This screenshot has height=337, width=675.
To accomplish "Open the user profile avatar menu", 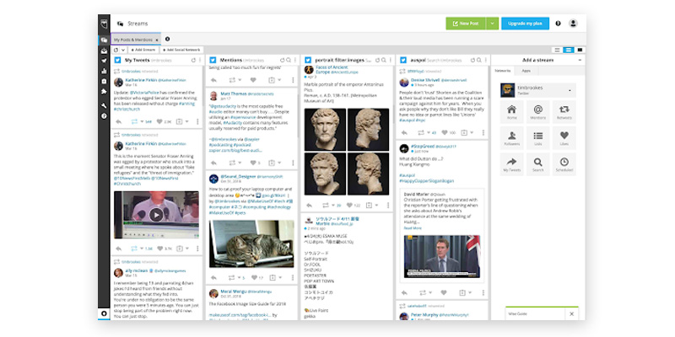I will tap(574, 24).
